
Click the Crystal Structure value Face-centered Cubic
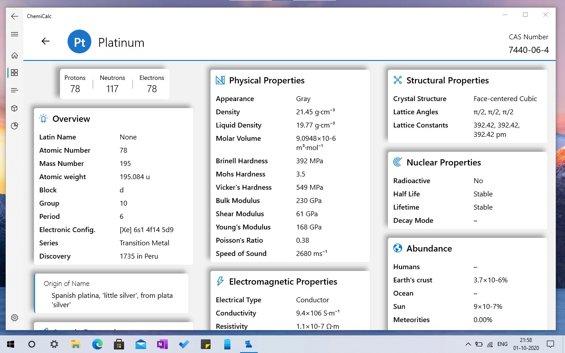(505, 98)
